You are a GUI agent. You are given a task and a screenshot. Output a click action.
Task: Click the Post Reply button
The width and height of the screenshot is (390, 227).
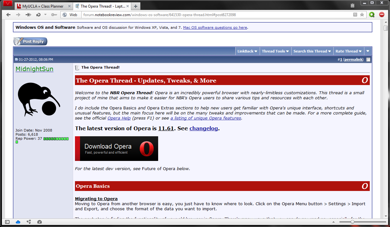[x=30, y=41]
